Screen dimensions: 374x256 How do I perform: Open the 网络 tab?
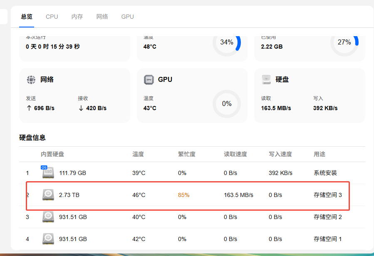[x=102, y=17]
